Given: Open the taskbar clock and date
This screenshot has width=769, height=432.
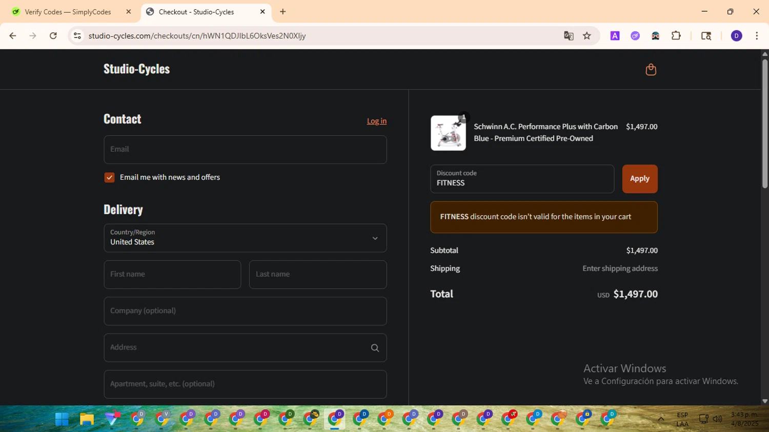Looking at the screenshot, I should [x=744, y=419].
